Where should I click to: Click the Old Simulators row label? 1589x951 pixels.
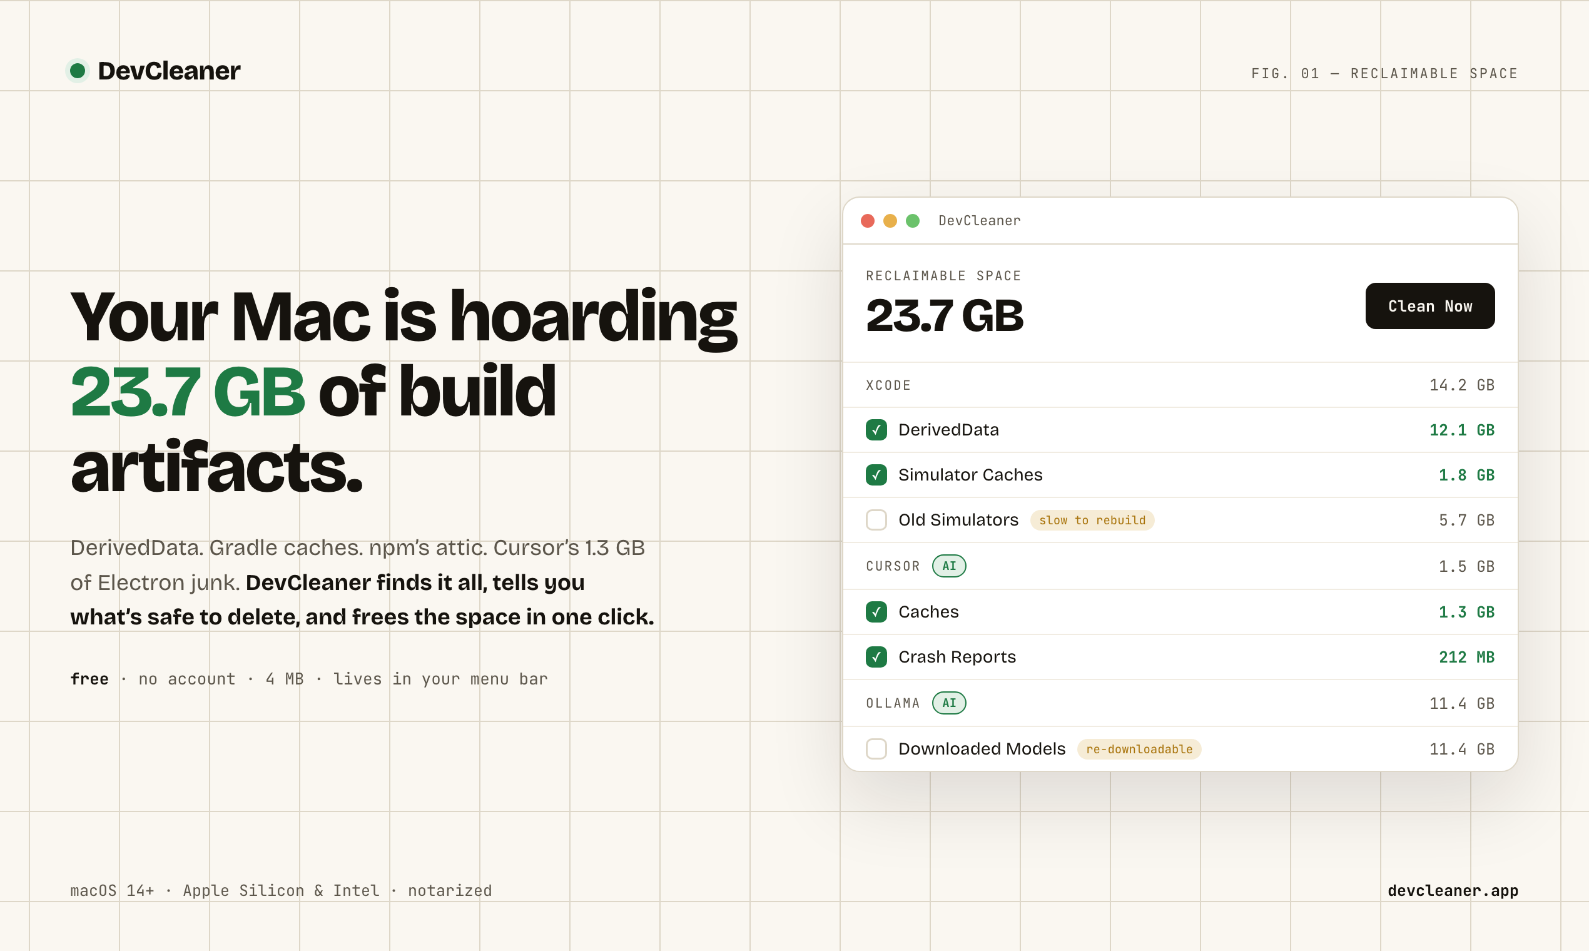[x=958, y=520]
